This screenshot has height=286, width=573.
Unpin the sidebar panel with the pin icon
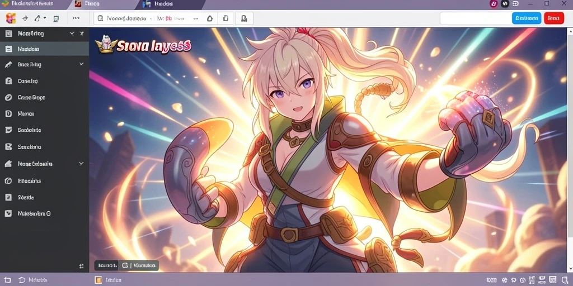click(x=82, y=34)
